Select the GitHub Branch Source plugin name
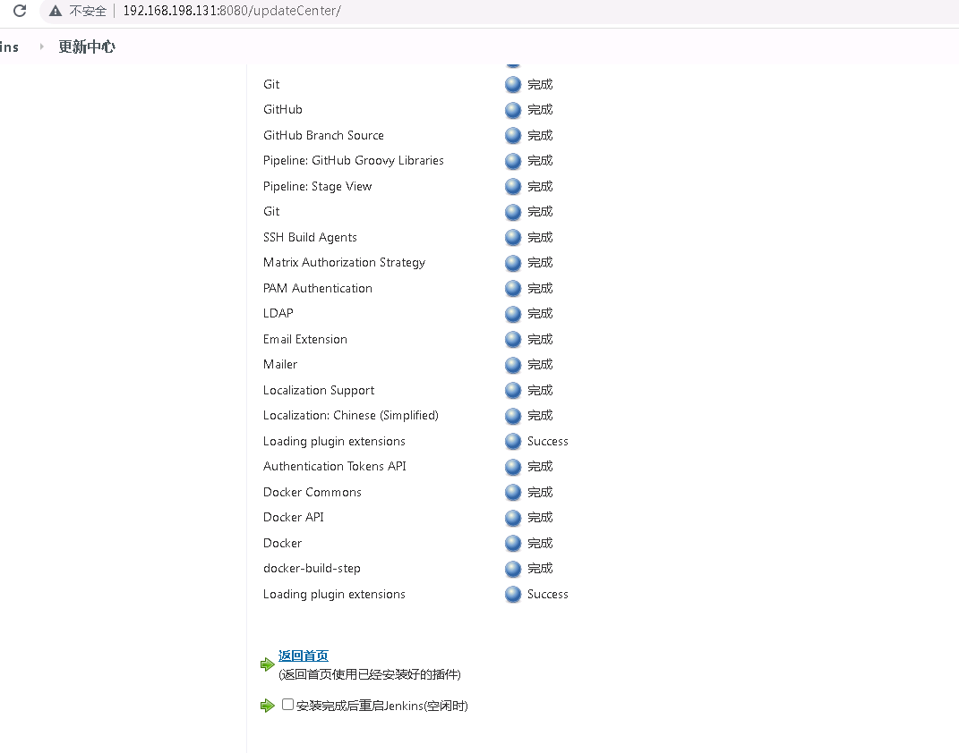 click(323, 135)
